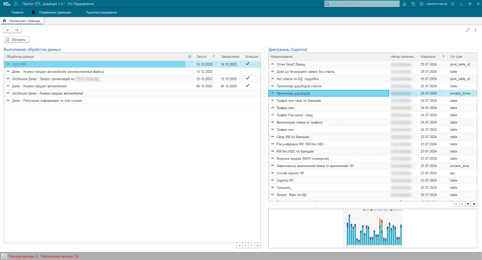Select row Трафик new свод по брендам

coord(373,100)
